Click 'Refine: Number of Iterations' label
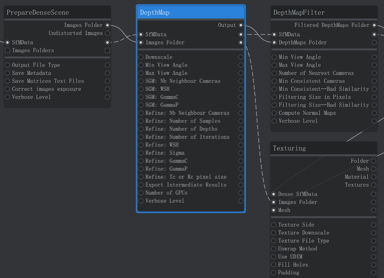The image size is (384, 278). point(187,137)
